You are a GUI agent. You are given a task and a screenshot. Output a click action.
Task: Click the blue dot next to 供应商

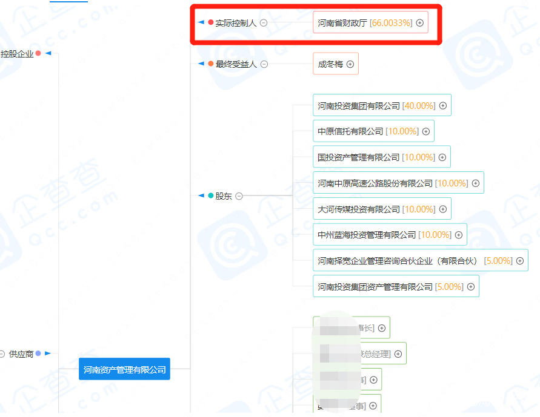tap(38, 353)
